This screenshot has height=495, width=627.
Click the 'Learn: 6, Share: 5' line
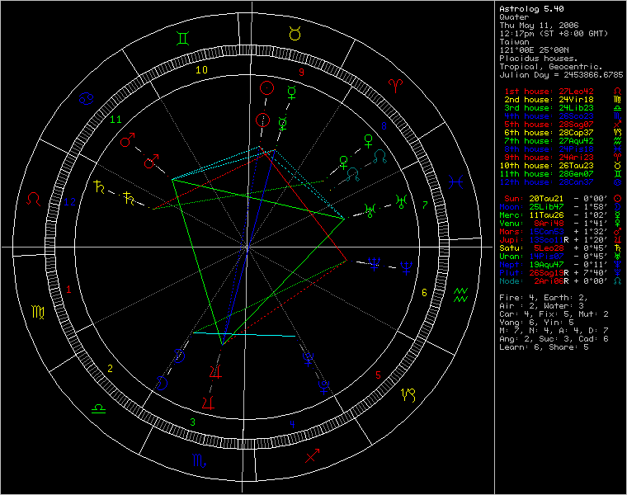tap(544, 347)
